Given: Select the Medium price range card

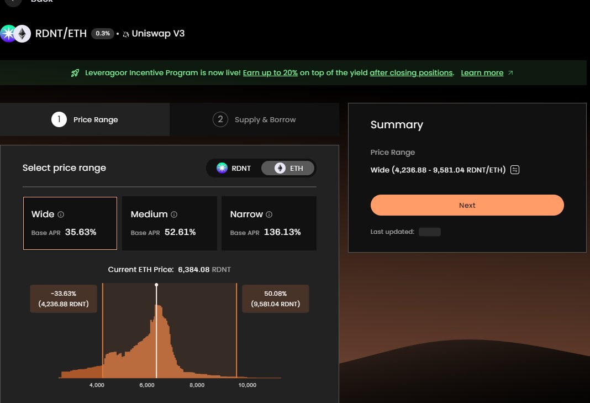Looking at the screenshot, I should click(x=170, y=223).
